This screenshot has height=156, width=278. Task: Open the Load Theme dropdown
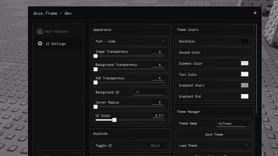point(214,145)
